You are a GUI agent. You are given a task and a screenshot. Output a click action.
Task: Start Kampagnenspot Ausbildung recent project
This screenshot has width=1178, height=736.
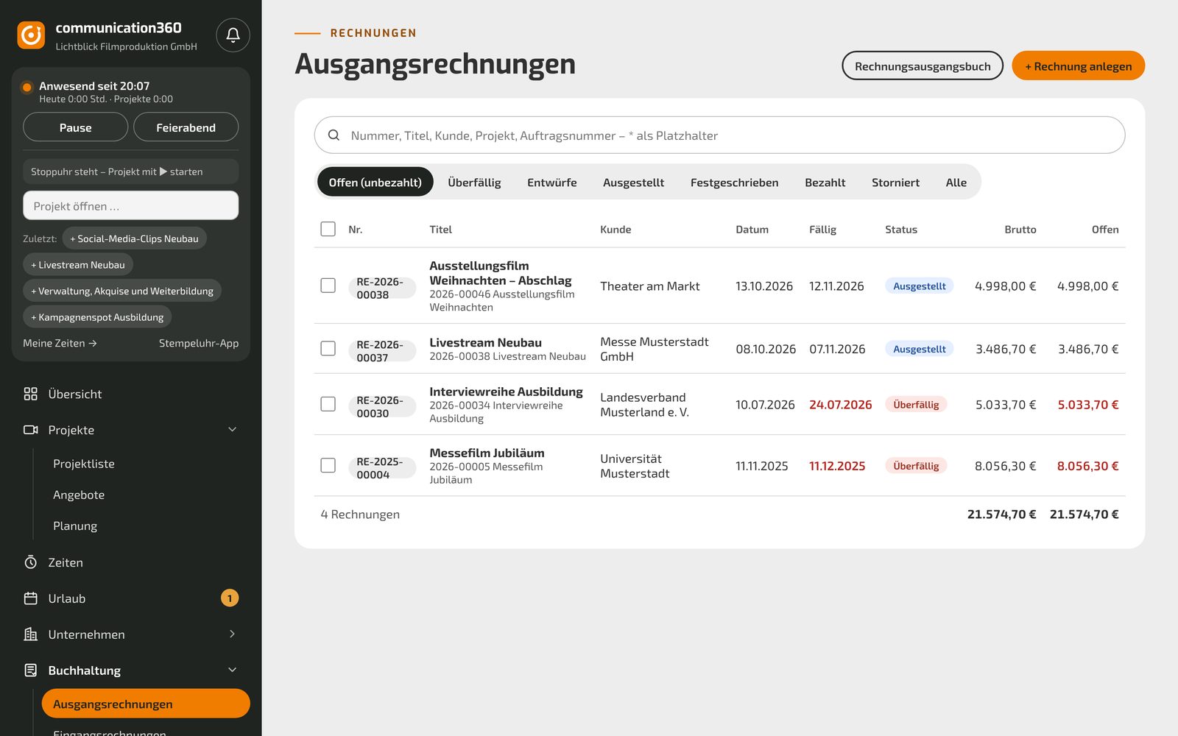coord(97,317)
